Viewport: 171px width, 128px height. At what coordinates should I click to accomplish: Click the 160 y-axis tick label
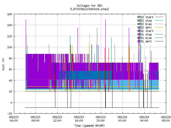click(10, 14)
